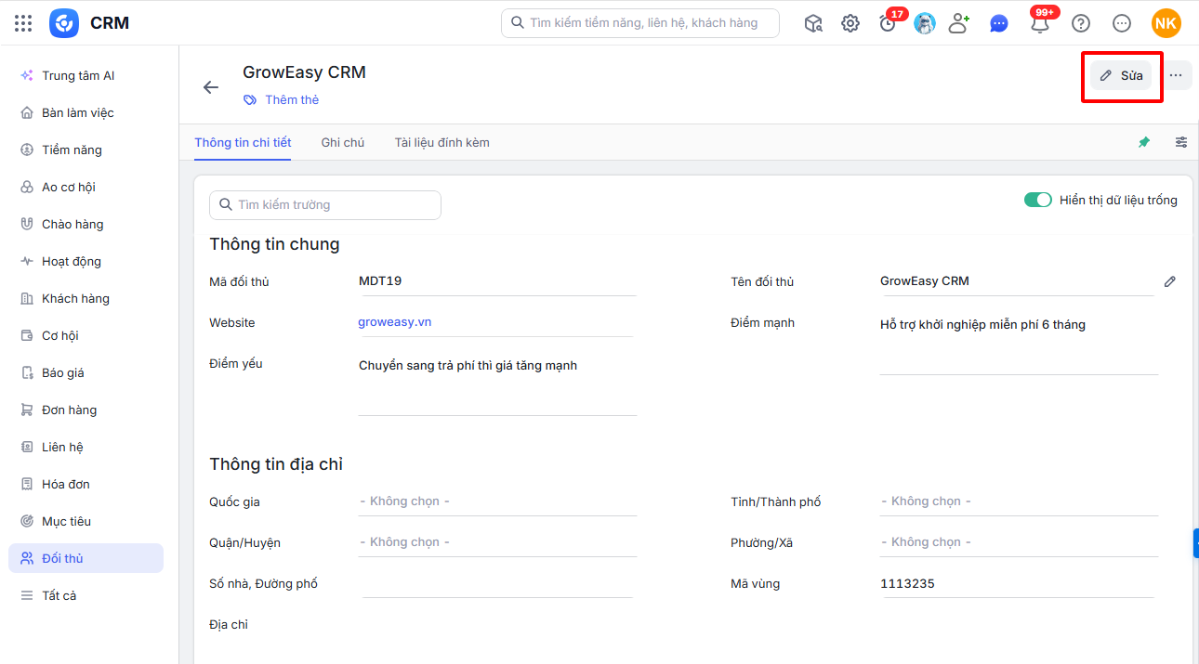1199x664 pixels.
Task: Open Hóa đơn in sidebar
Action: pyautogui.click(x=86, y=484)
